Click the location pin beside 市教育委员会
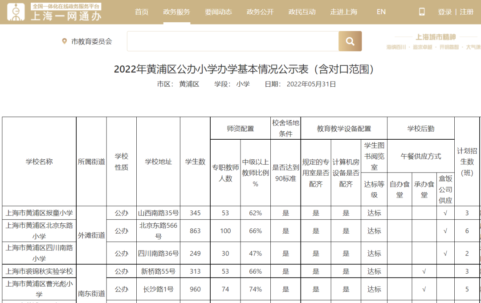481x303 pixels. pos(65,41)
